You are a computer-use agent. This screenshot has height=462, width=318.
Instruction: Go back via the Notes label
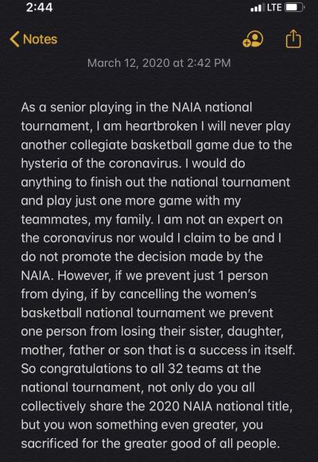(40, 39)
